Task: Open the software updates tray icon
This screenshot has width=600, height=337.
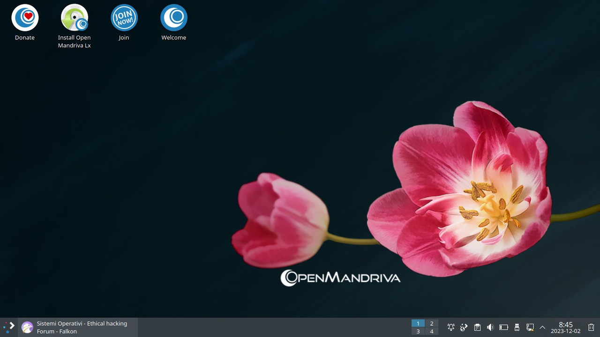Action: (x=464, y=327)
